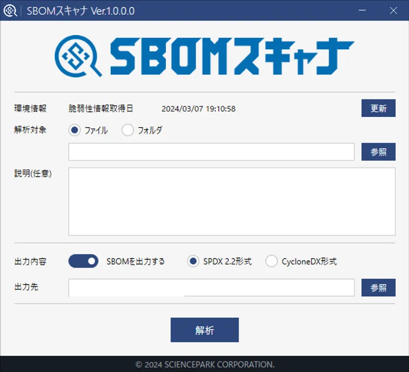The image size is (409, 372).
Task: Click 参照 button beside output destination field
Action: click(x=378, y=288)
